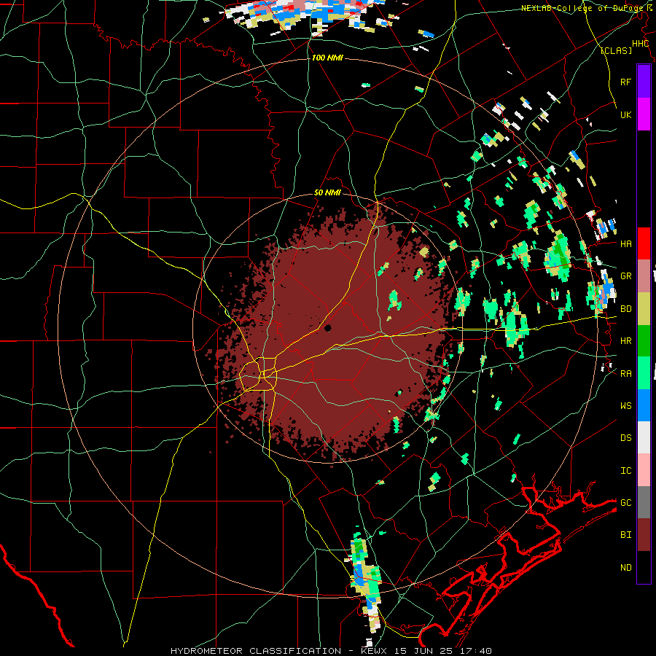This screenshot has width=656, height=656.
Task: Click the UK legend label
Action: click(625, 114)
